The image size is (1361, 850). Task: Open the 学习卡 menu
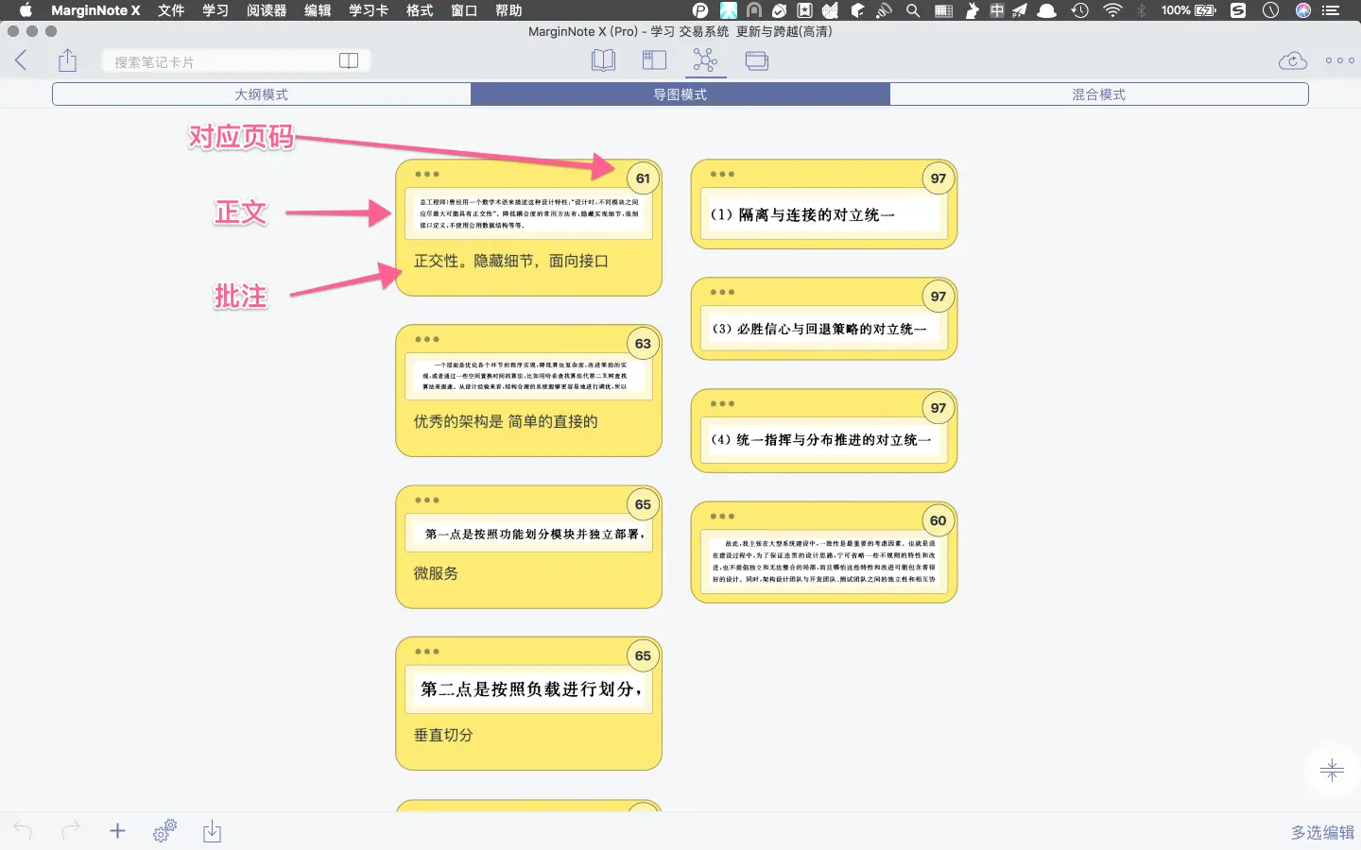[x=369, y=10]
